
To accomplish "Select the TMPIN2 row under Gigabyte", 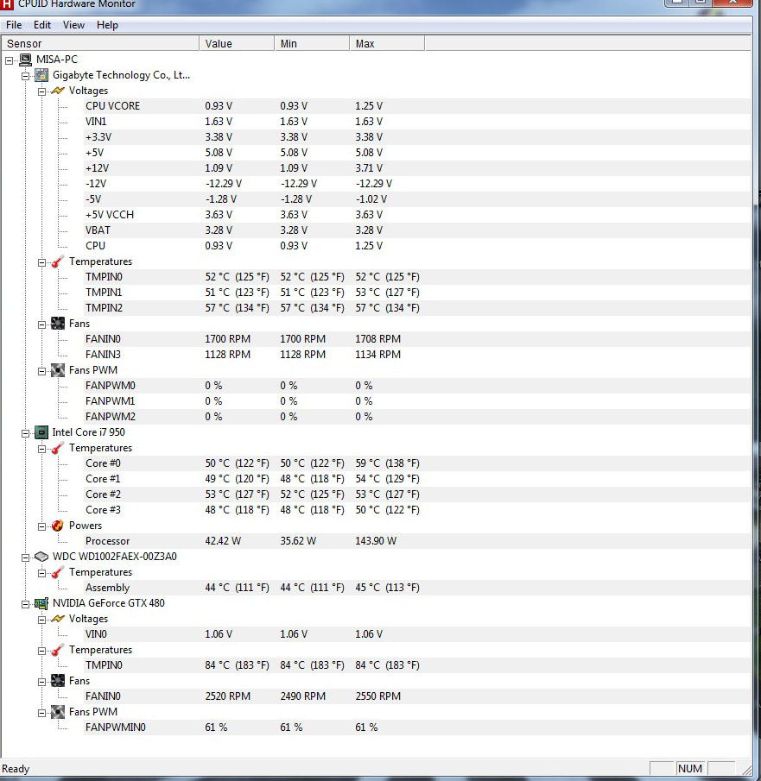I will pyautogui.click(x=417, y=308).
